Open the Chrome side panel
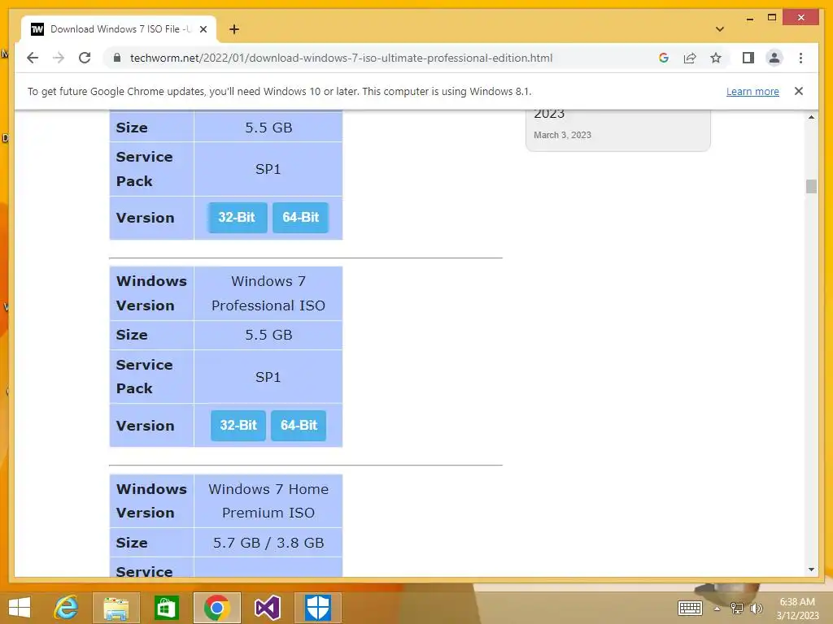Screen dimensions: 833x624 (x=748, y=58)
